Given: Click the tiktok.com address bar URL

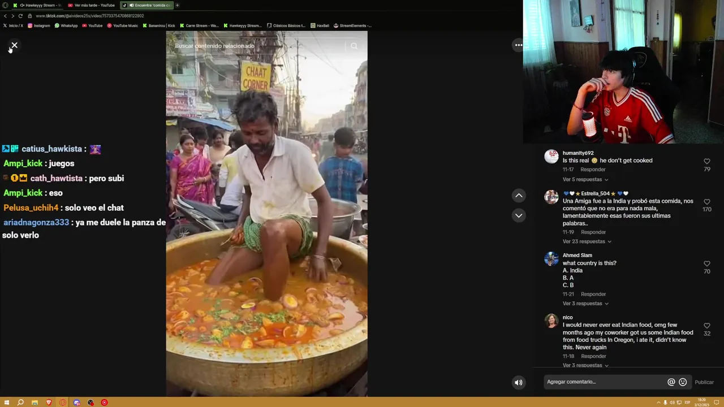Looking at the screenshot, I should [90, 16].
